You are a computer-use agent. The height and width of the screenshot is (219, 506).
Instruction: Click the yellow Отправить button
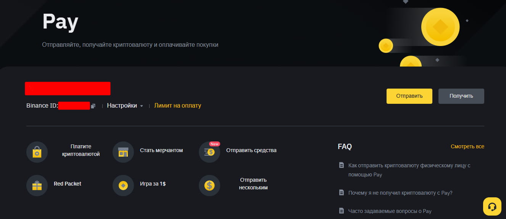tap(409, 96)
